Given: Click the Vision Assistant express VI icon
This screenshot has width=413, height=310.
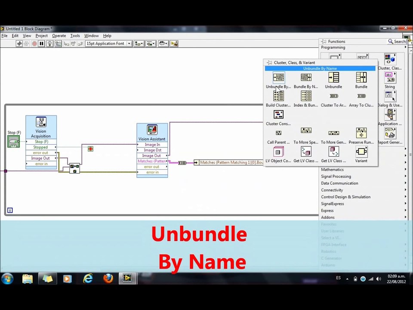Looking at the screenshot, I should [x=152, y=130].
